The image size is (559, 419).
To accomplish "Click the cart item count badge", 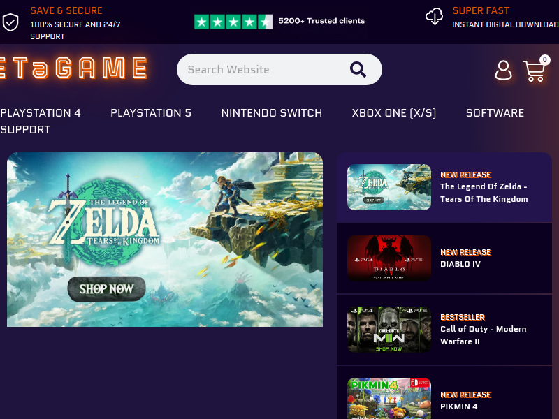I will point(545,59).
